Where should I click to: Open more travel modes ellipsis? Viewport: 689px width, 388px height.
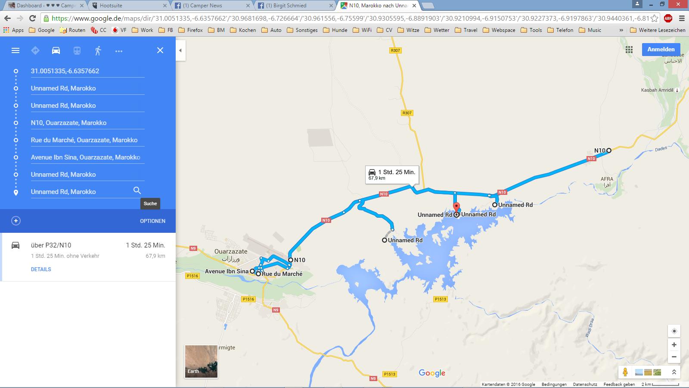pyautogui.click(x=119, y=51)
